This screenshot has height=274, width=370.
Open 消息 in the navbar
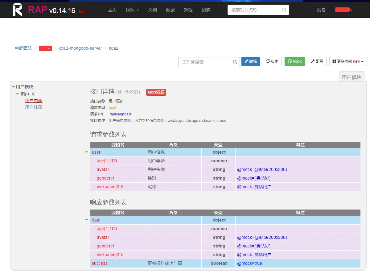pyautogui.click(x=321, y=10)
